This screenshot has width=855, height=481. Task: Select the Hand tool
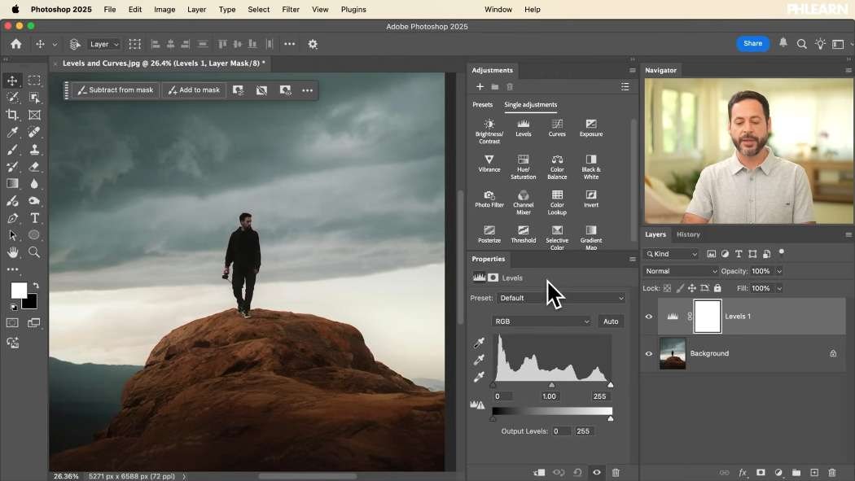point(12,252)
